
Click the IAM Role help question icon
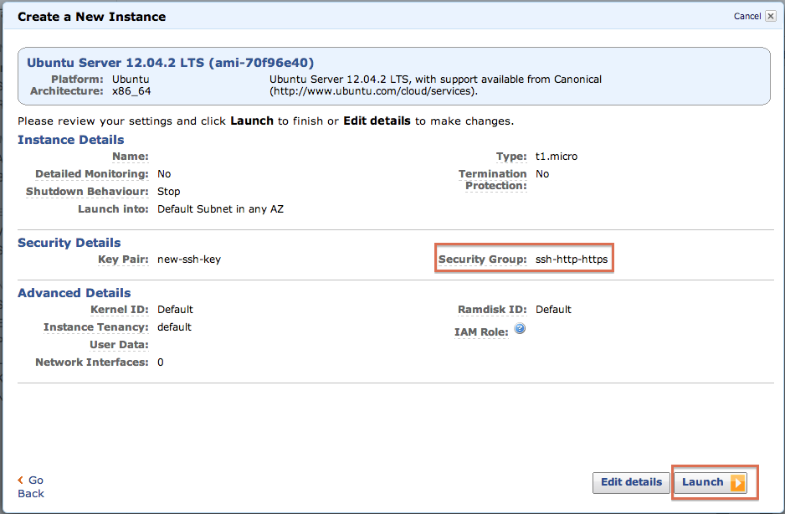point(520,329)
